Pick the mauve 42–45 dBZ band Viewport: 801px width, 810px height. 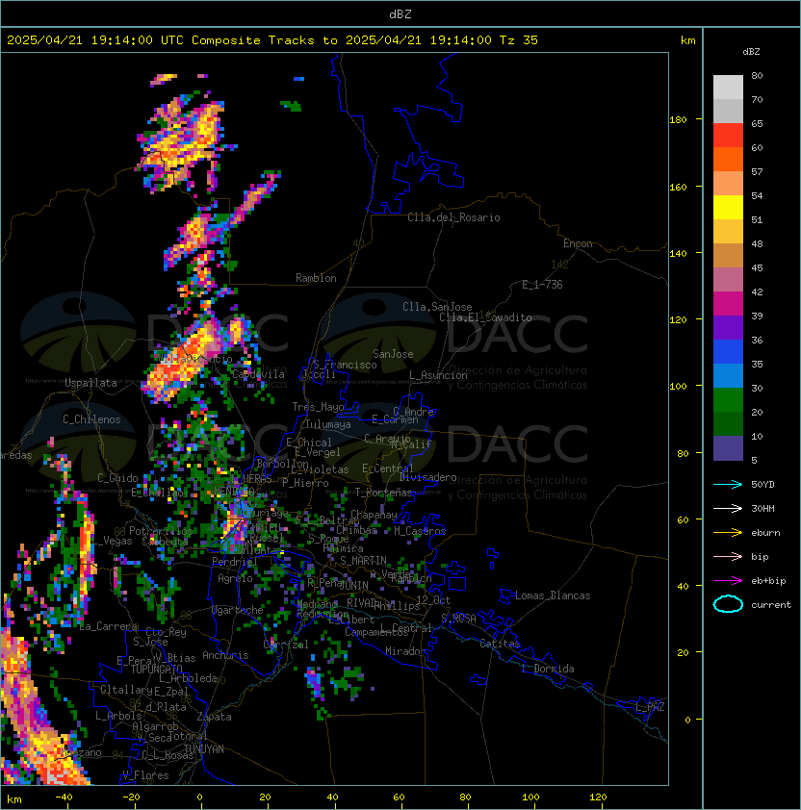728,280
